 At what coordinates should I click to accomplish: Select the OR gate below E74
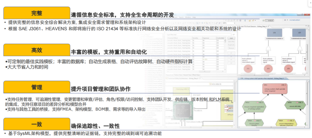(269, 48)
